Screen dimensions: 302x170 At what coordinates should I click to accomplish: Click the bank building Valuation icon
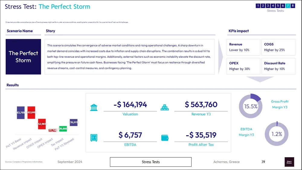94,108
